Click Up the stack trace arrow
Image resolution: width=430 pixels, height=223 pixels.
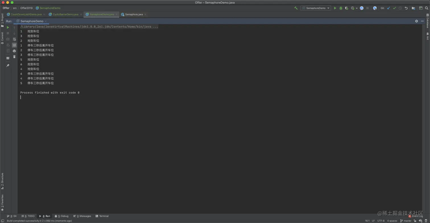[x=14, y=27]
